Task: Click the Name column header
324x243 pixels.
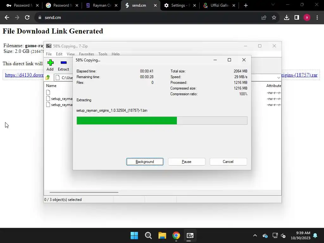Action: click(51, 86)
